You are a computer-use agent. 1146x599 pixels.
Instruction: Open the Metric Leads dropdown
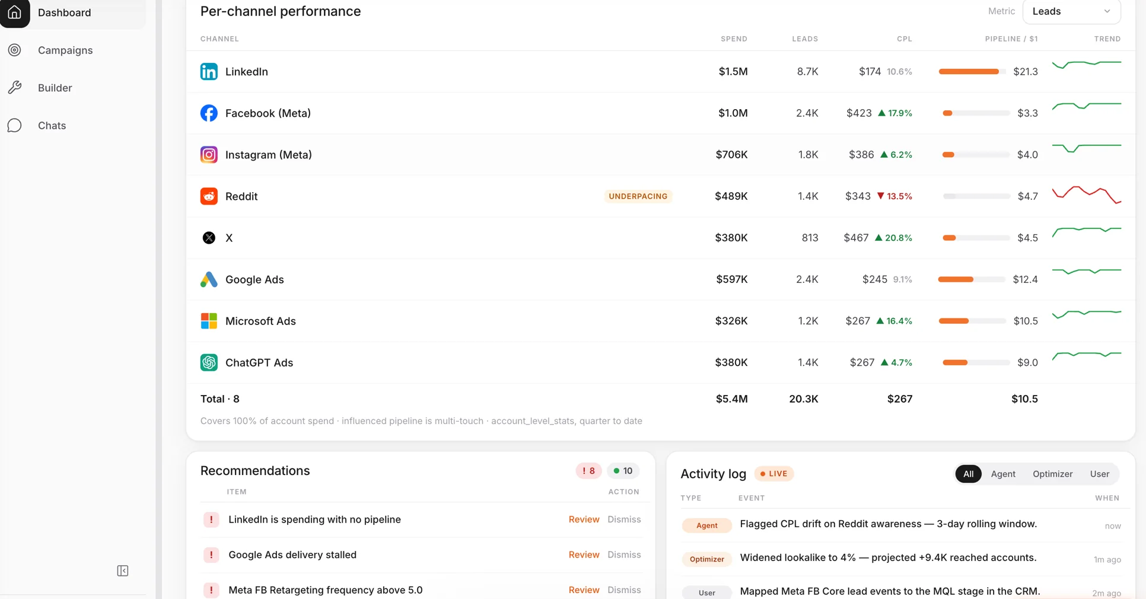1072,11
